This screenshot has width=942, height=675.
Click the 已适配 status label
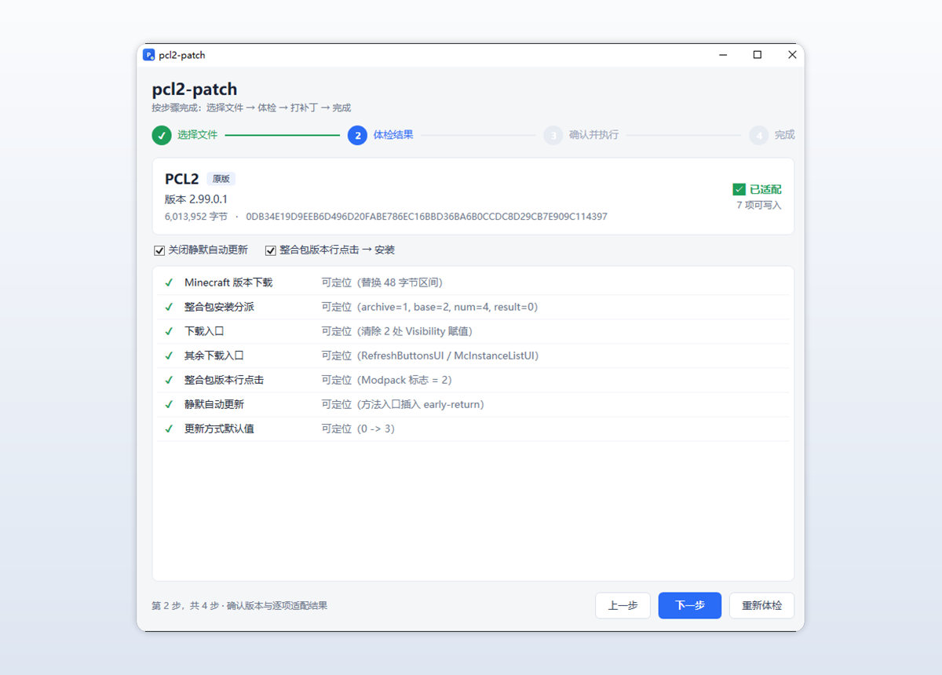pos(765,189)
